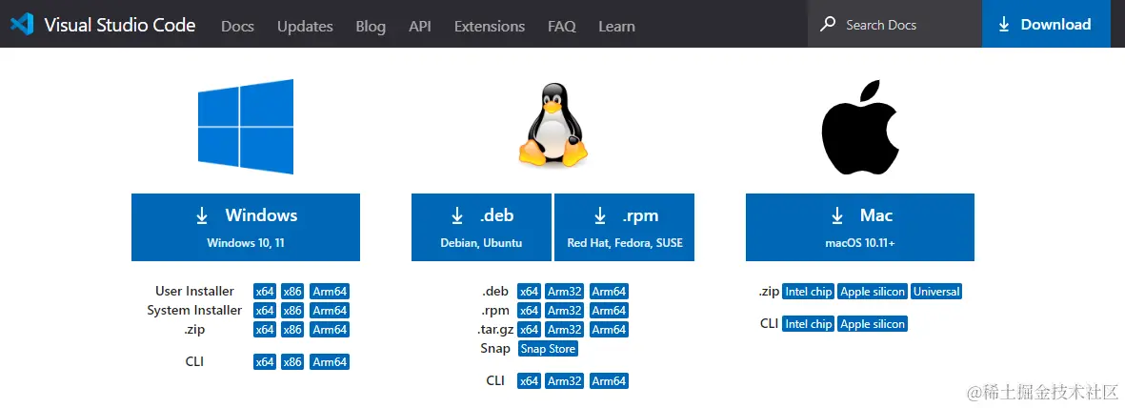The height and width of the screenshot is (408, 1125).
Task: Select x64 for Windows .zip
Action: pyautogui.click(x=265, y=330)
